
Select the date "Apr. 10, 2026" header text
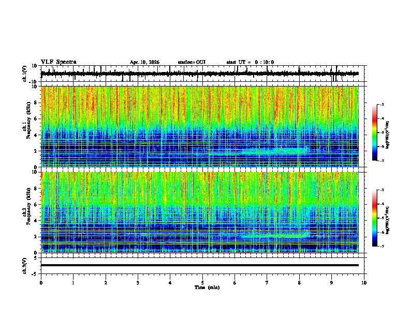(144, 62)
